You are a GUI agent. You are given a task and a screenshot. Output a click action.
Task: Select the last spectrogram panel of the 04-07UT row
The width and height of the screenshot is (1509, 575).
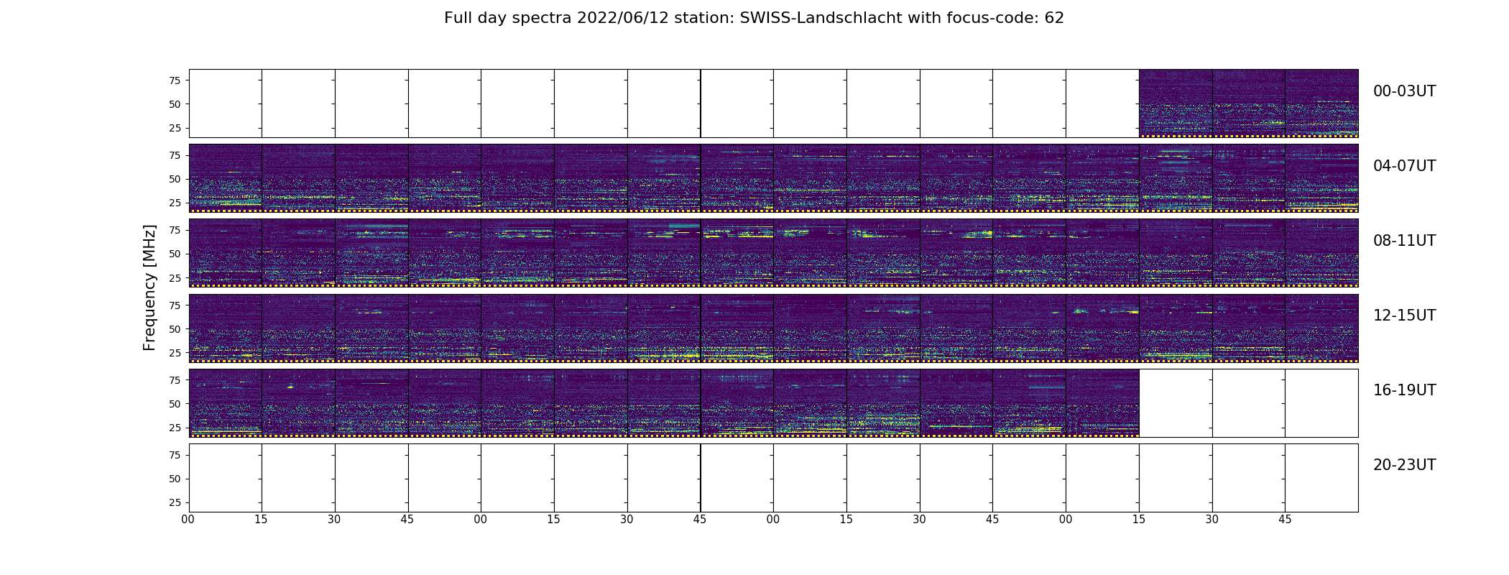1321,178
